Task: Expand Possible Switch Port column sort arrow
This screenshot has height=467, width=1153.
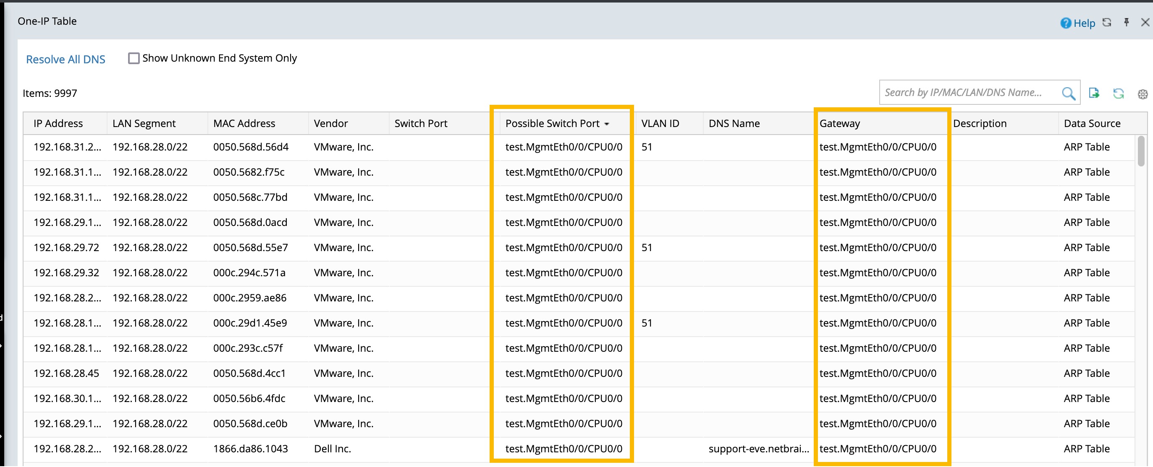Action: 606,124
